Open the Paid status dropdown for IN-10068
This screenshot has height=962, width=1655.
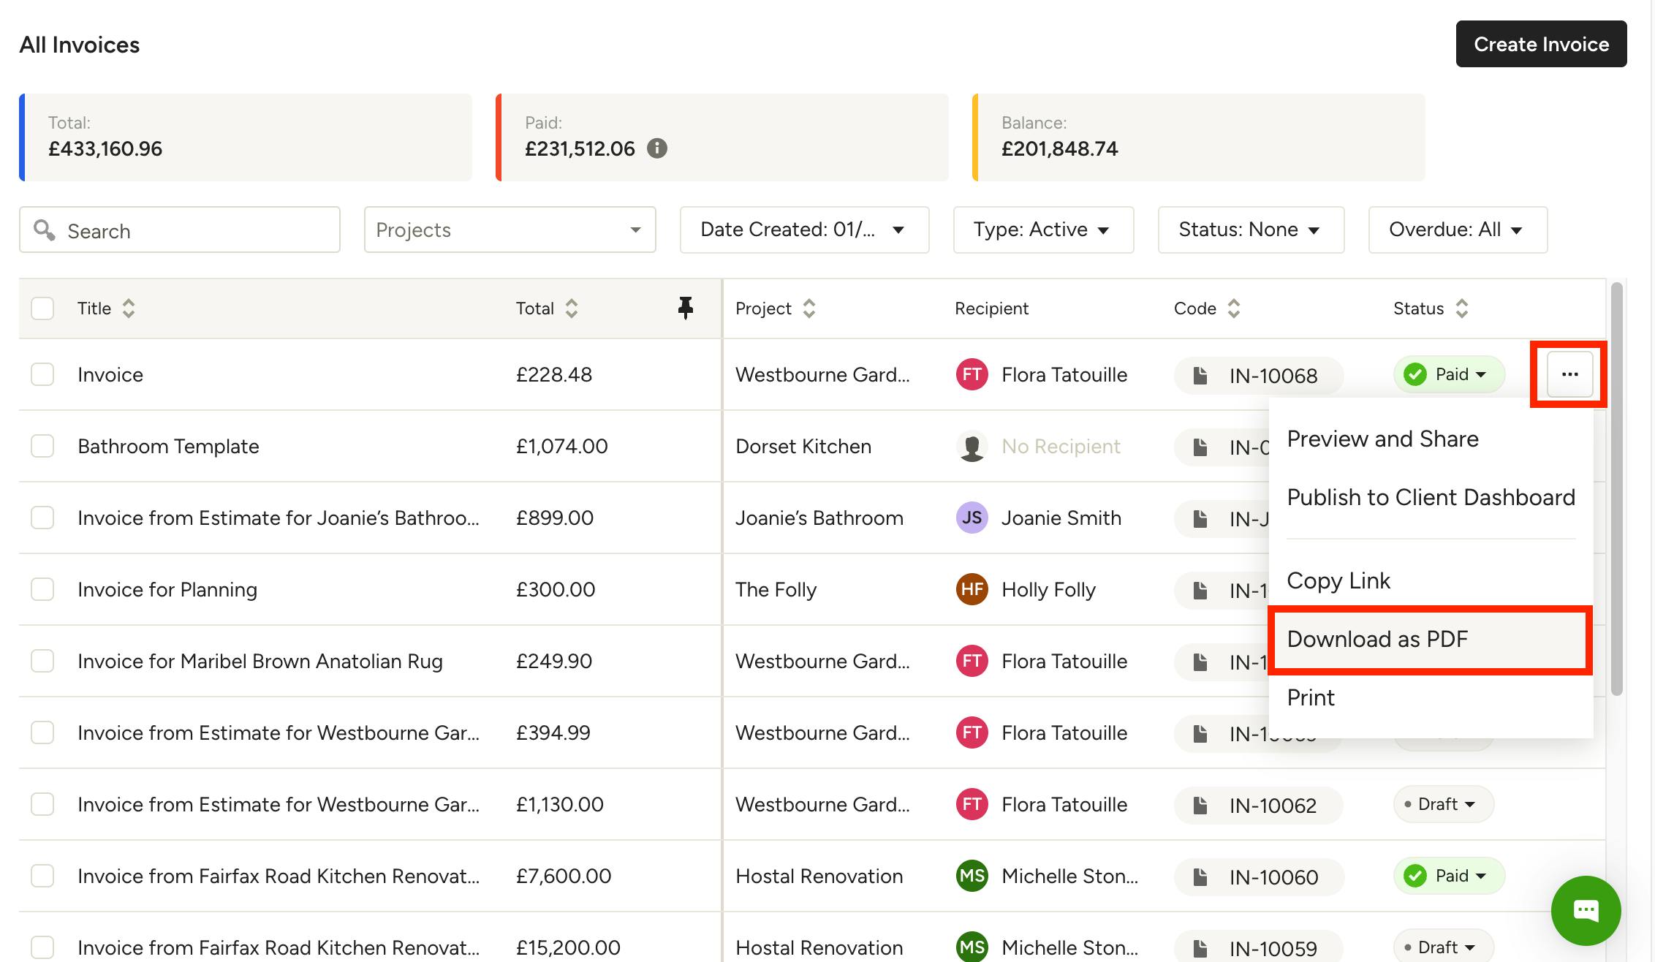[x=1449, y=374]
